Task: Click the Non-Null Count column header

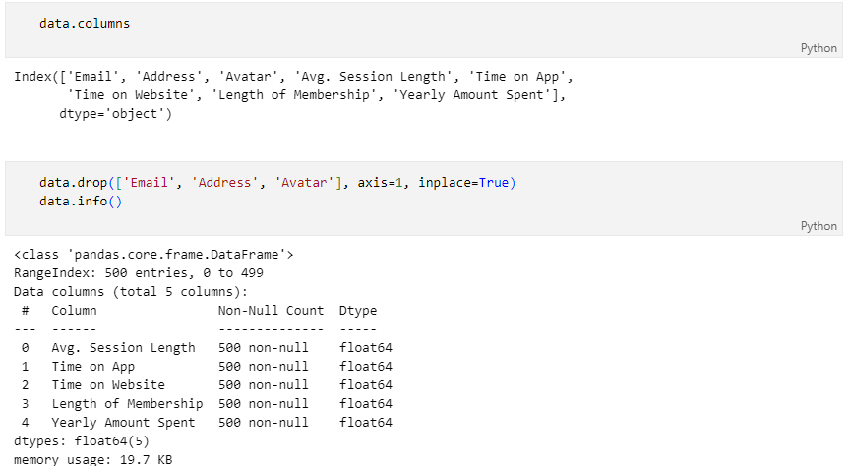Action: click(271, 311)
